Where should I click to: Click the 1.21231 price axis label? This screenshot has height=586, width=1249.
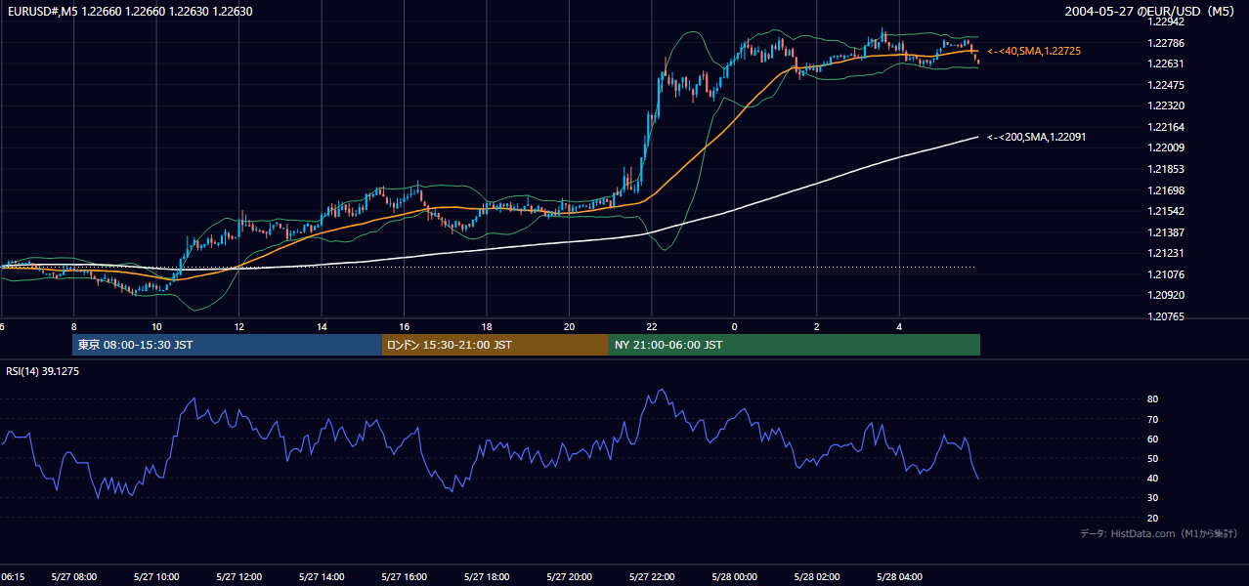[x=1167, y=253]
